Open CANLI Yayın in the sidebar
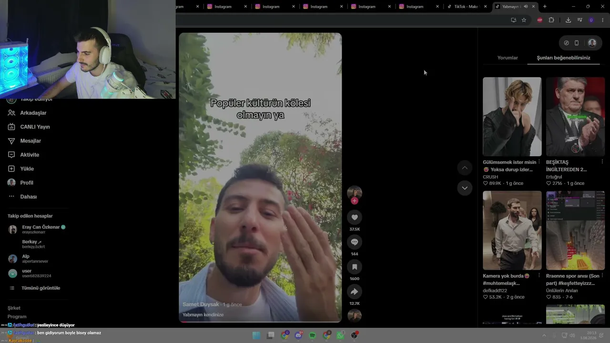The width and height of the screenshot is (610, 343). point(35,127)
